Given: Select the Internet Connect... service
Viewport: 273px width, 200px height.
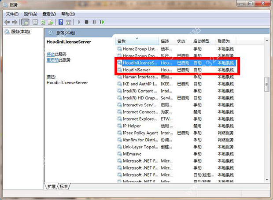Looking at the screenshot, I should (176, 112).
